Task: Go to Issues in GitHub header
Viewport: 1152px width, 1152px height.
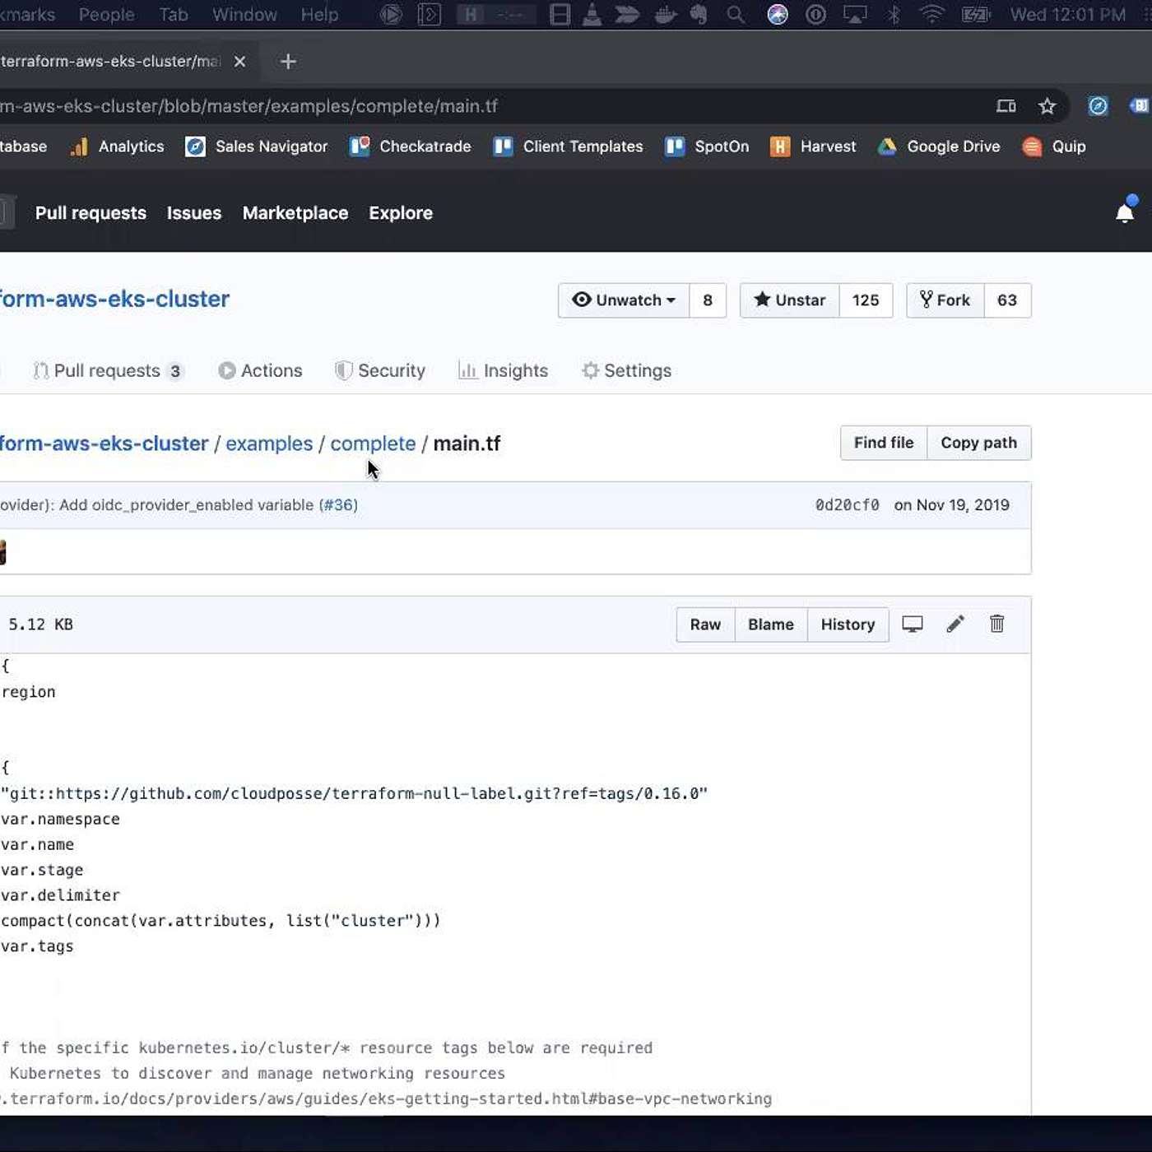Action: pyautogui.click(x=194, y=213)
